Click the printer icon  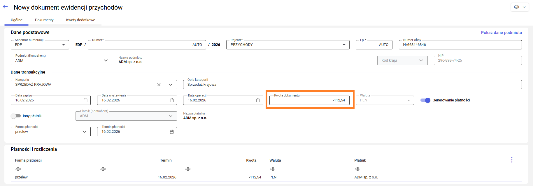pos(516,7)
